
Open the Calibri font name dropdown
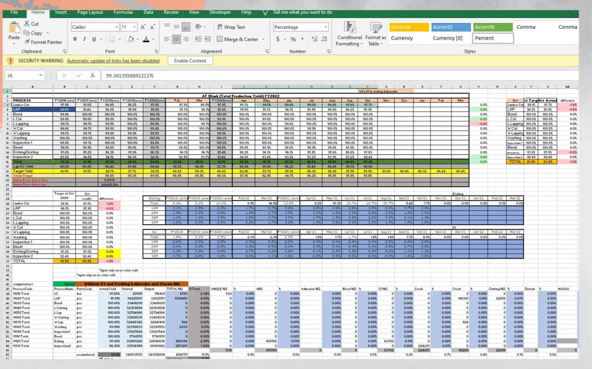(117, 27)
